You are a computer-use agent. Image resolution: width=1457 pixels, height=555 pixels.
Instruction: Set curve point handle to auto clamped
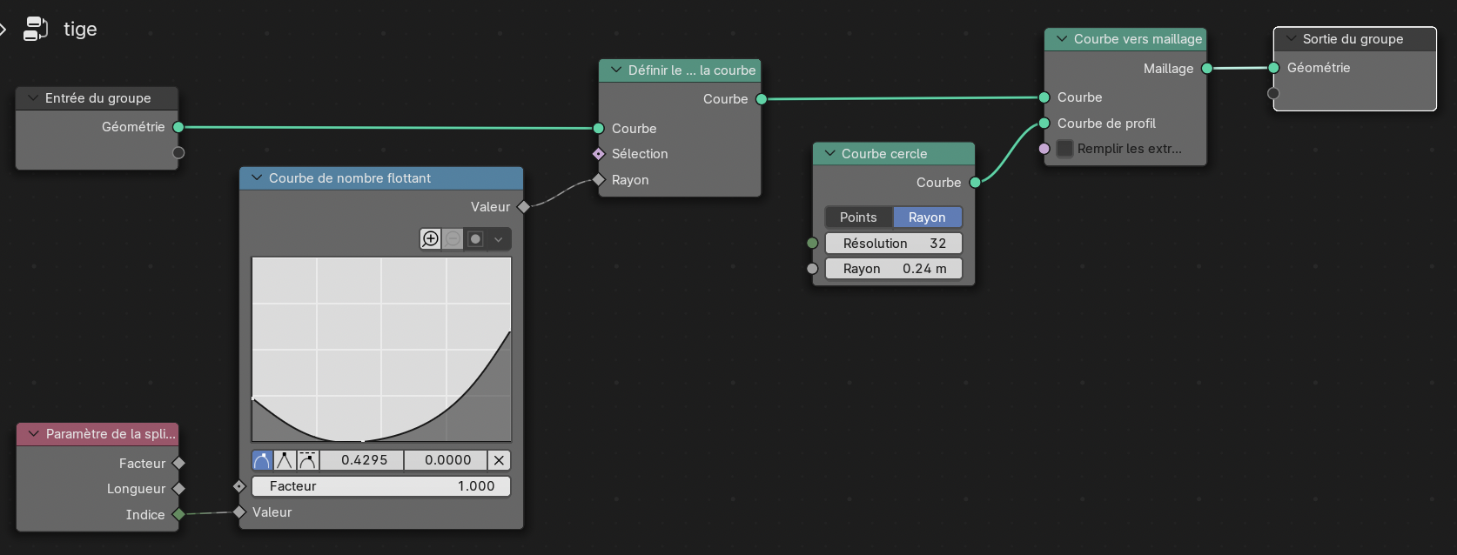point(307,460)
